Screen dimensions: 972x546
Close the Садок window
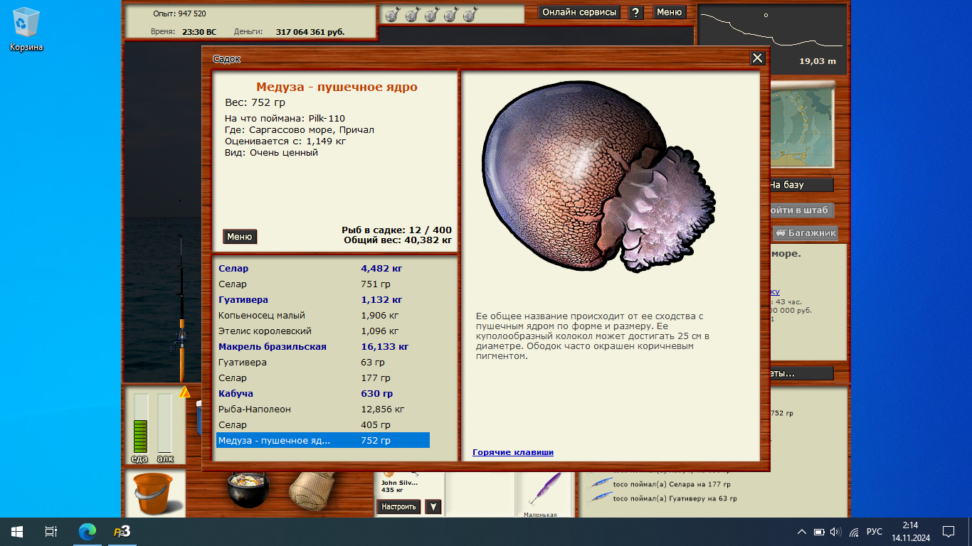coord(757,58)
